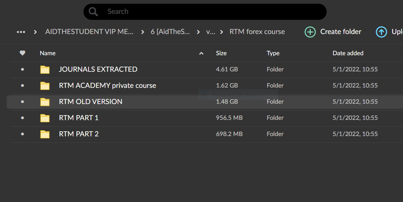This screenshot has width=403, height=202.
Task: Open the collapsed 'v...' breadcrumb folder
Action: click(210, 32)
